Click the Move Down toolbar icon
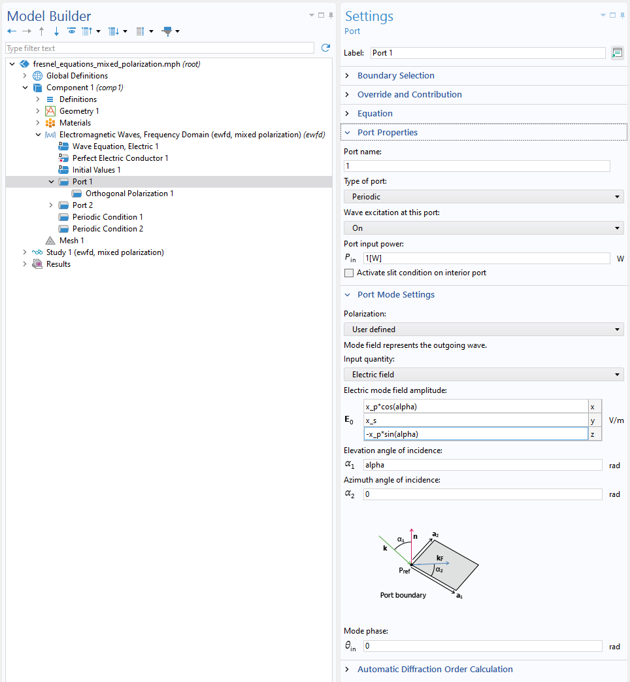The width and height of the screenshot is (630, 682). (56, 31)
